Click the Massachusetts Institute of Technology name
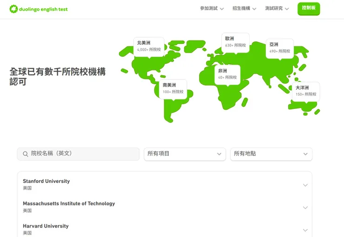 (69, 203)
